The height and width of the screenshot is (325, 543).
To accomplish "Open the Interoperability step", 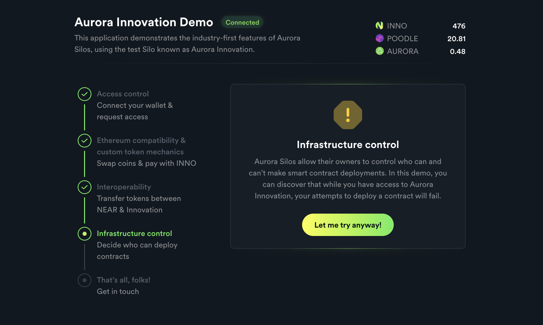I will click(124, 187).
